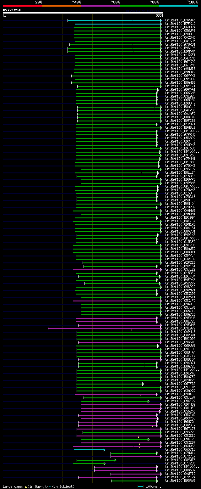This screenshot has width=201, height=489.
Task: Open hit UniRef100_B3V945
Action: 180,20
